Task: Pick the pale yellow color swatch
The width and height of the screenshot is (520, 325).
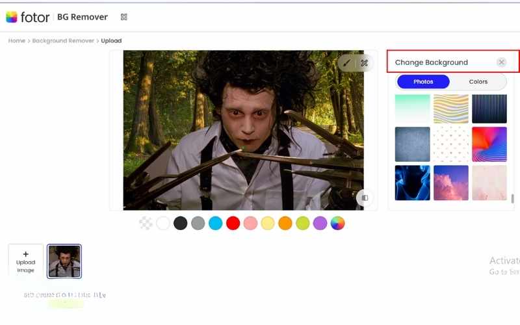Action: [268, 223]
